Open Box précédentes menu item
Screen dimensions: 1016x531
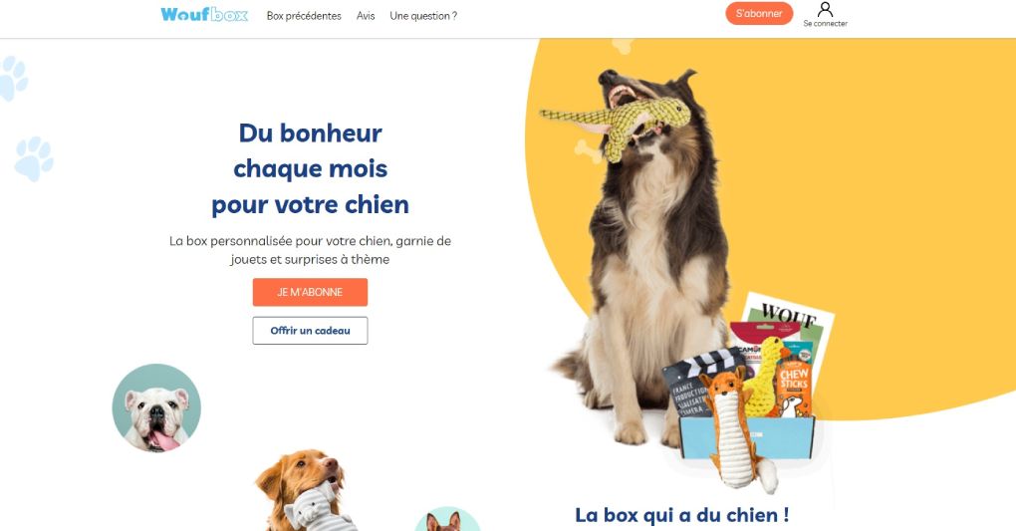tap(304, 16)
